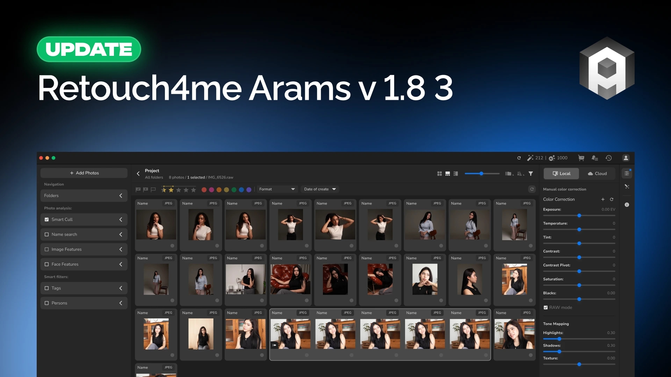The width and height of the screenshot is (671, 377).
Task: Expand the Smart Cull chevron
Action: (x=121, y=220)
